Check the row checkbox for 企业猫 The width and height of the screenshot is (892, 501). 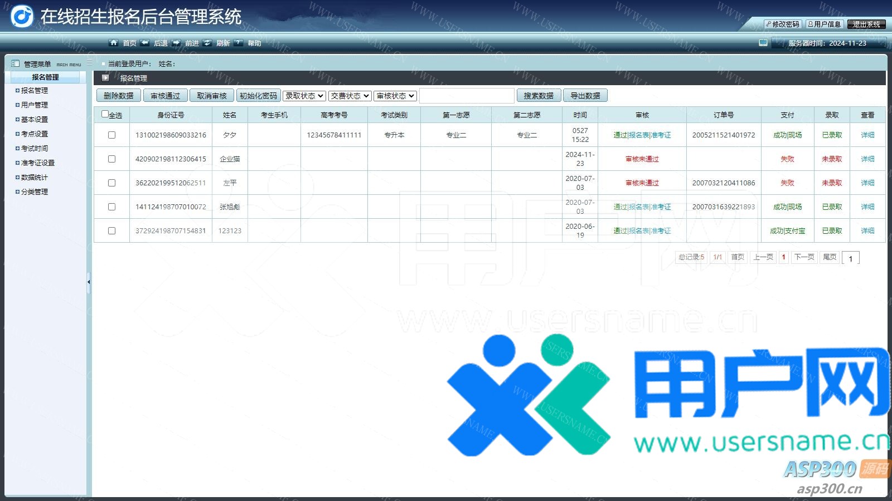(111, 159)
